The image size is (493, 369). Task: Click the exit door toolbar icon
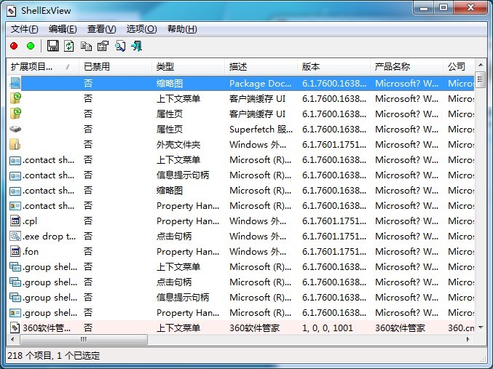(x=136, y=46)
